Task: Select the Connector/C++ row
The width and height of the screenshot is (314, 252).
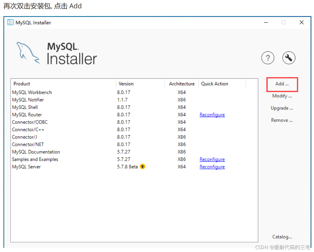Action: [x=134, y=130]
